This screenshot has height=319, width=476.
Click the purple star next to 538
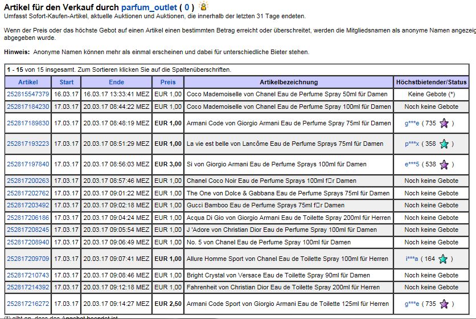click(444, 165)
